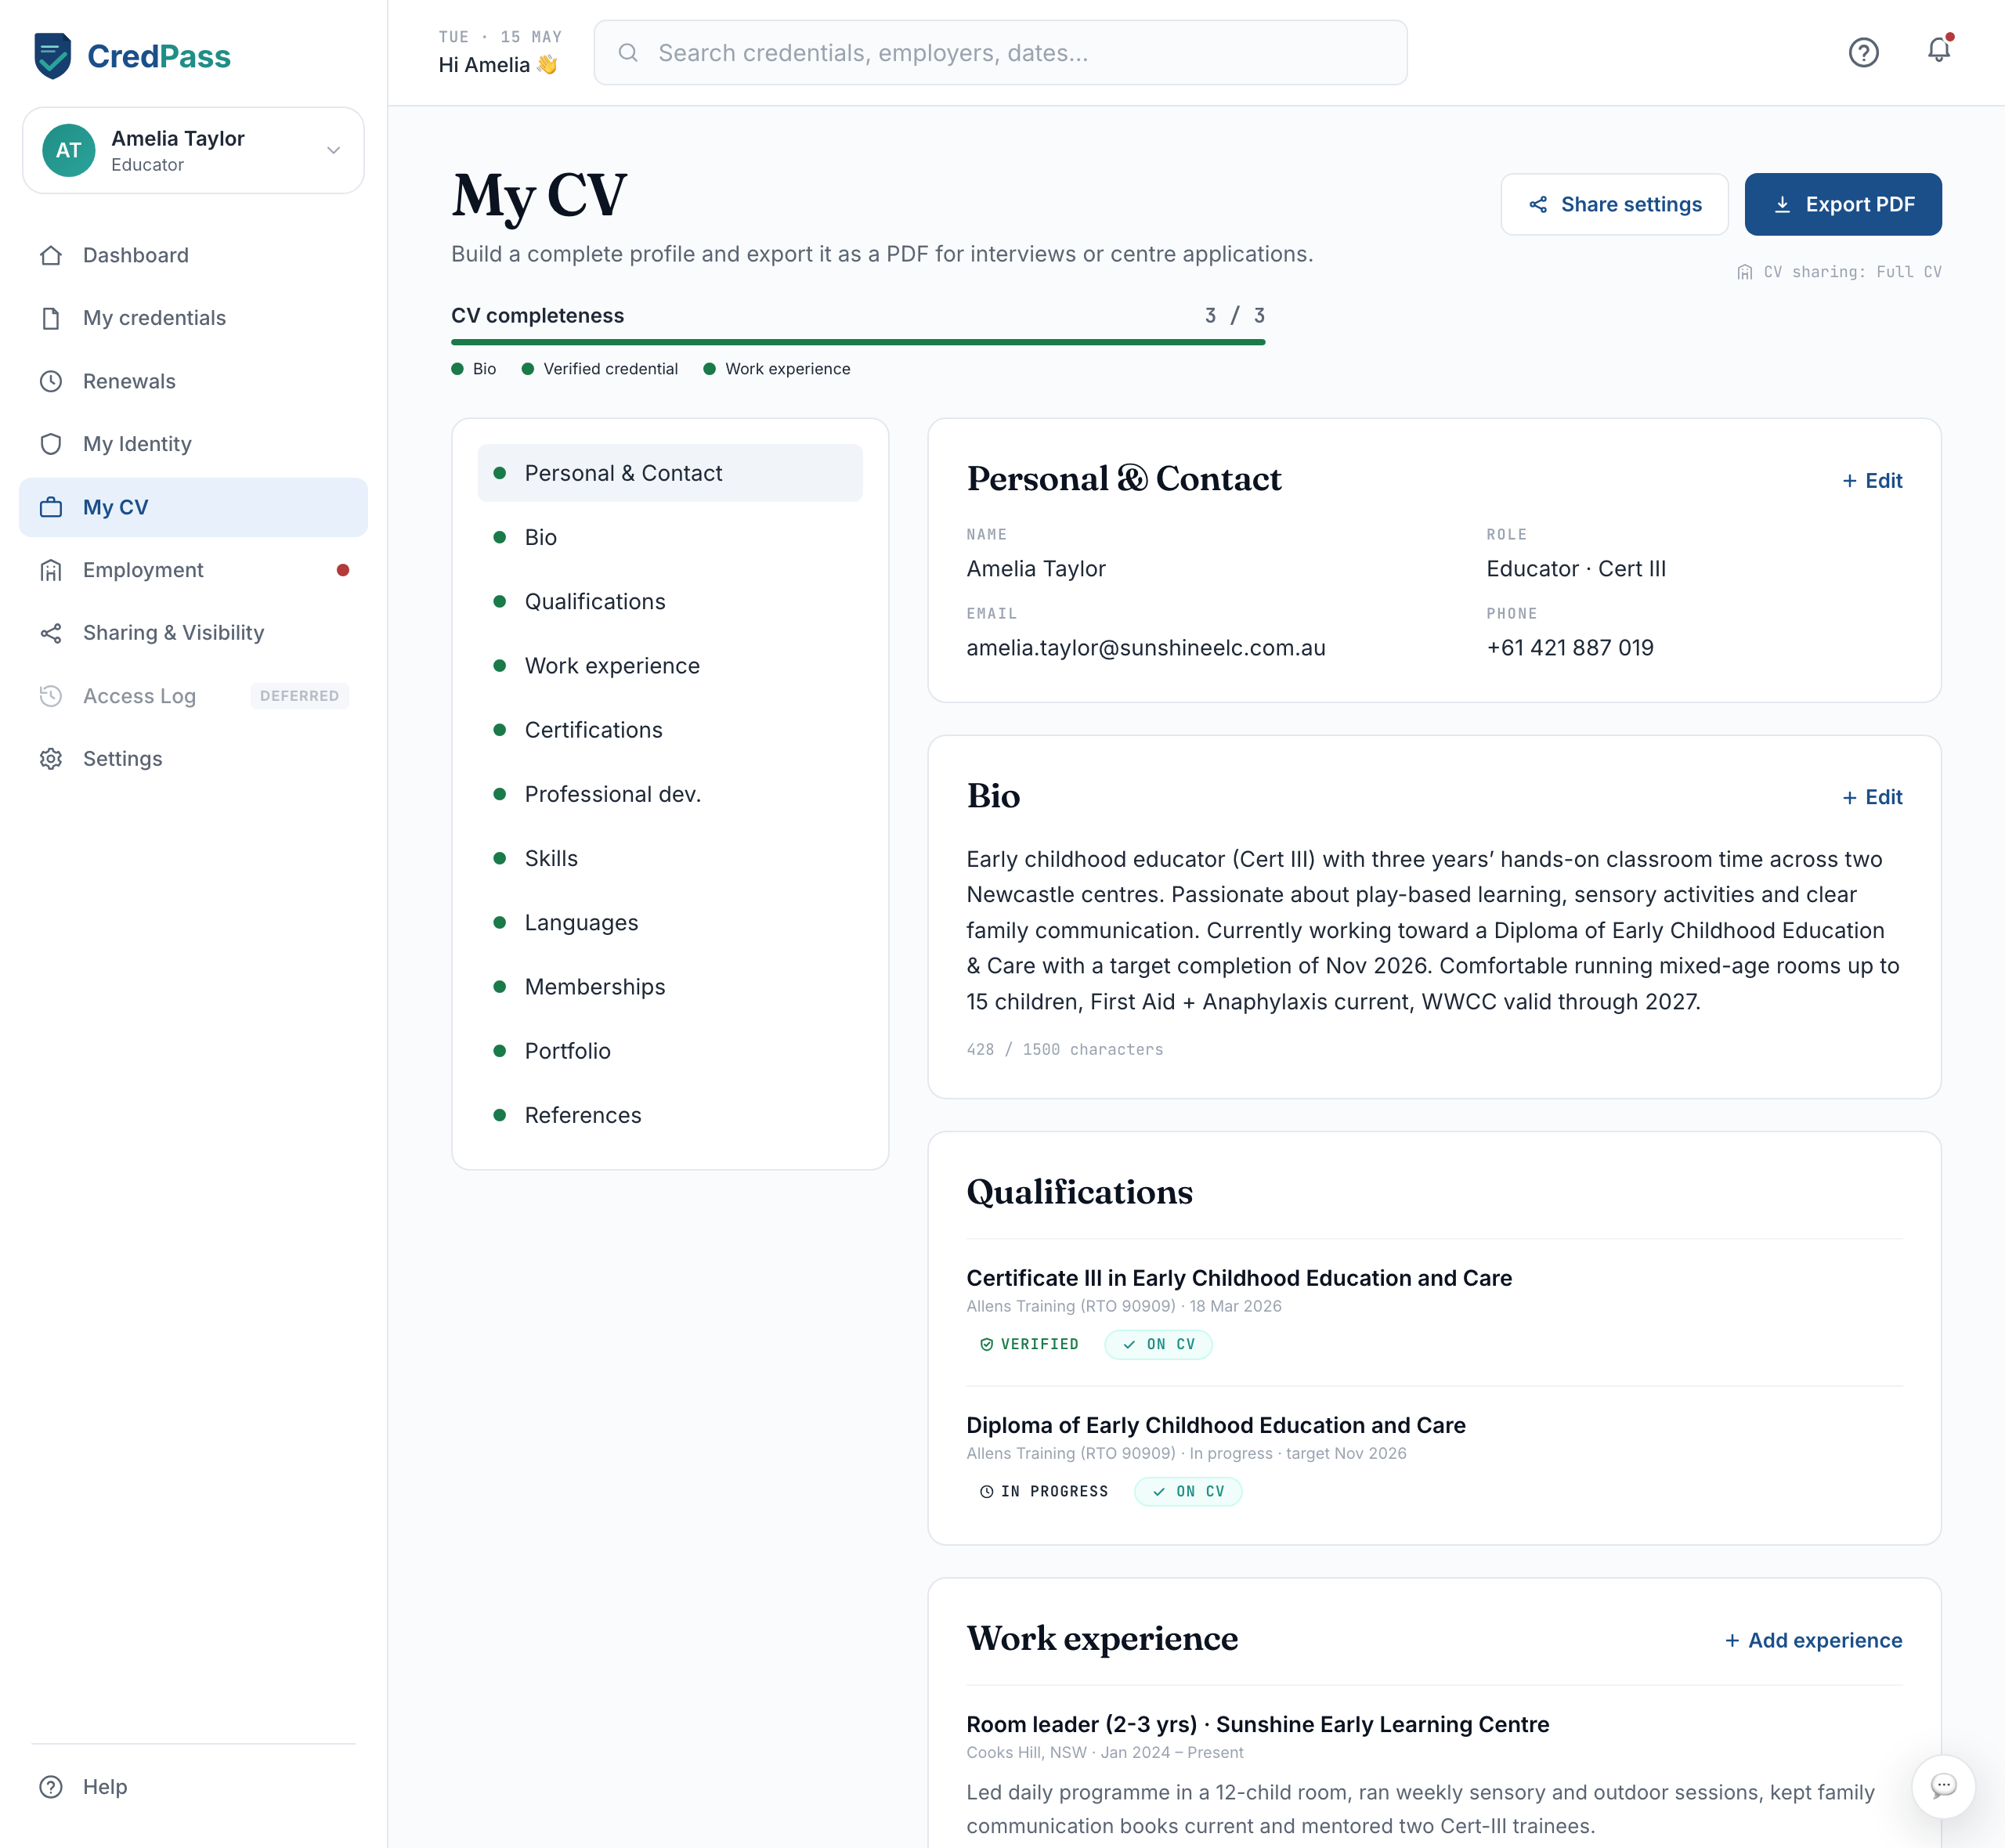Jump to the Qualifications section

[x=670, y=601]
